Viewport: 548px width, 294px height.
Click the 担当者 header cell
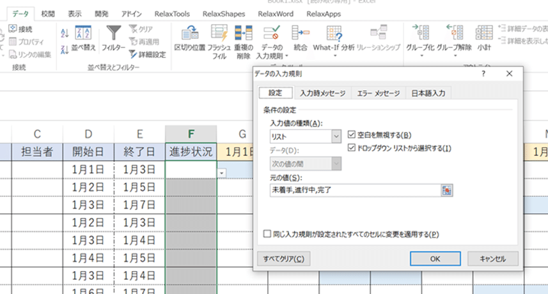pyautogui.click(x=37, y=152)
